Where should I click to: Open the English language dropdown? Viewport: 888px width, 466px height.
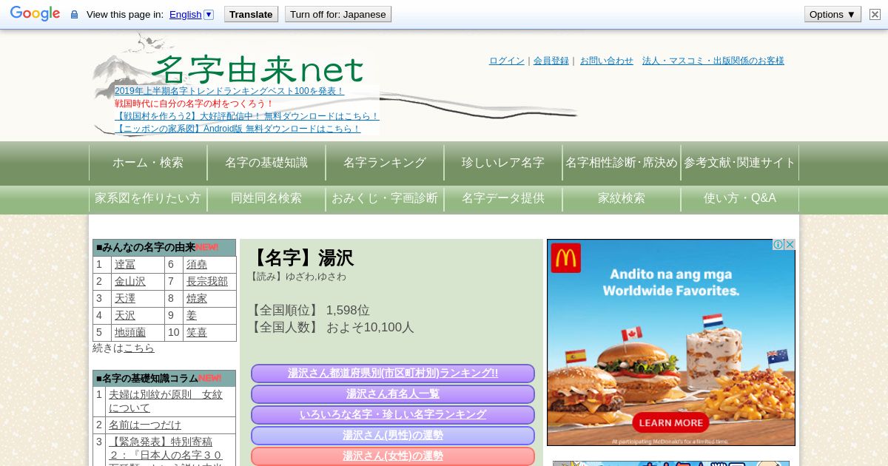(191, 14)
